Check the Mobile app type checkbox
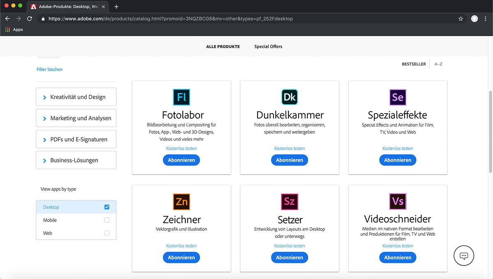The height and width of the screenshot is (279, 493). (107, 220)
